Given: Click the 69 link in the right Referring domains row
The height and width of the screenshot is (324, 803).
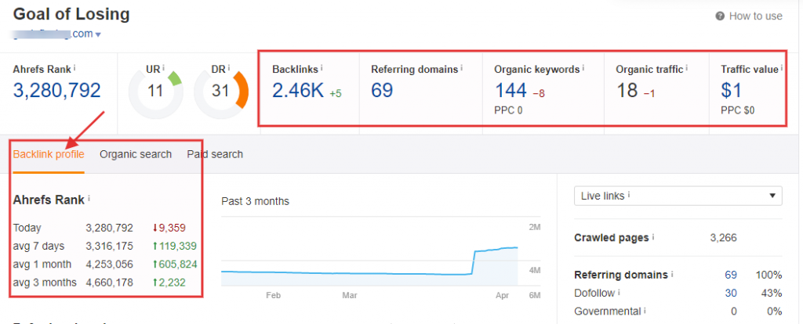Looking at the screenshot, I should [x=731, y=275].
